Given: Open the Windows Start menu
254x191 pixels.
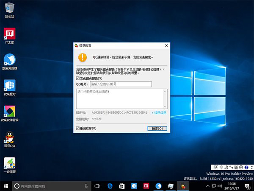Looking at the screenshot, I should tap(6, 186).
